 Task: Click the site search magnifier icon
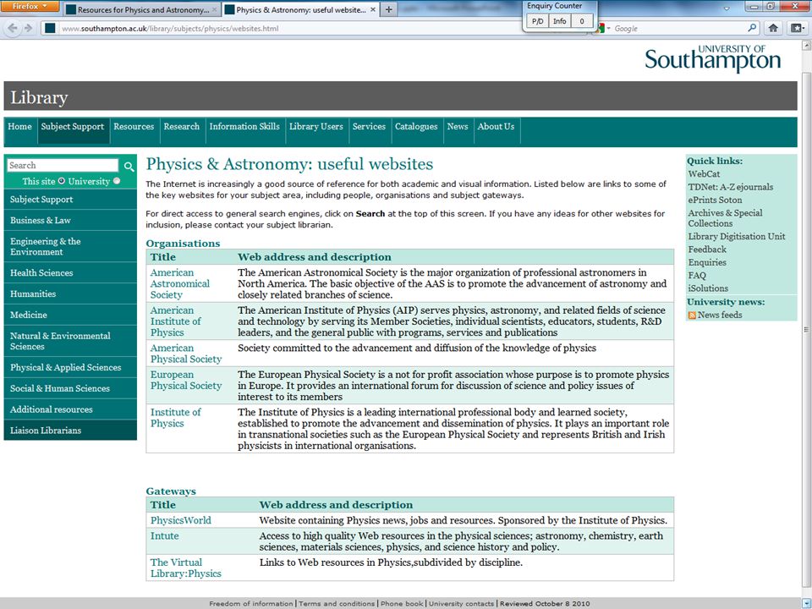click(x=129, y=167)
